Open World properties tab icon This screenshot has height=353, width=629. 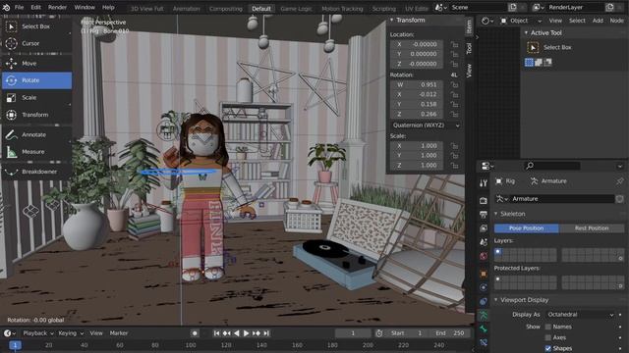(484, 256)
